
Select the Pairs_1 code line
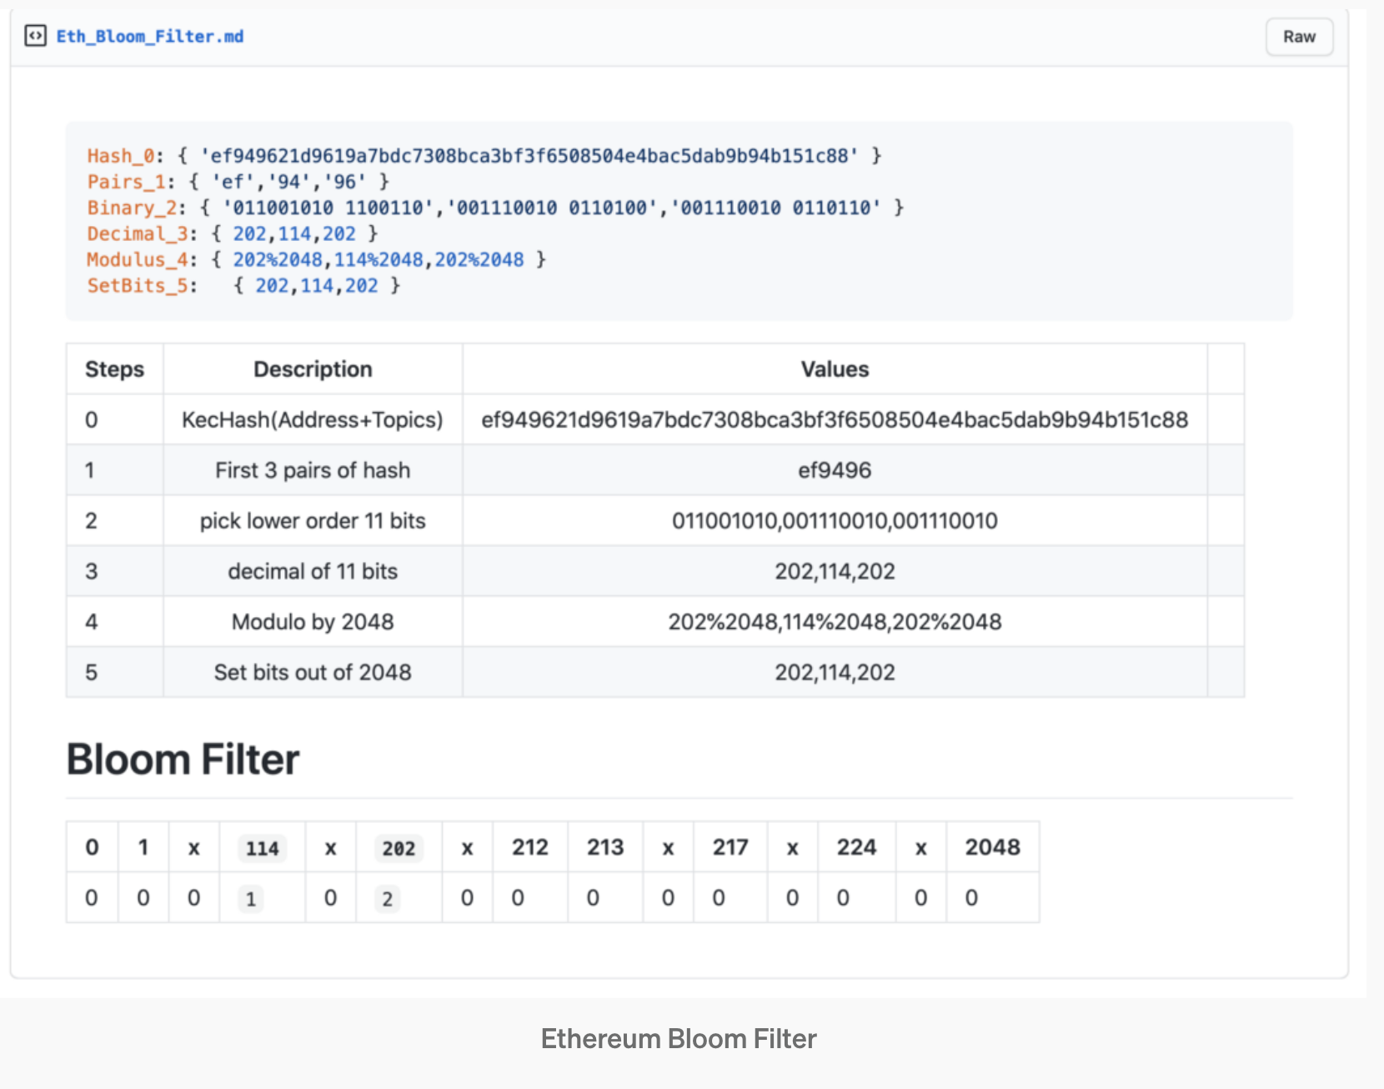238,182
